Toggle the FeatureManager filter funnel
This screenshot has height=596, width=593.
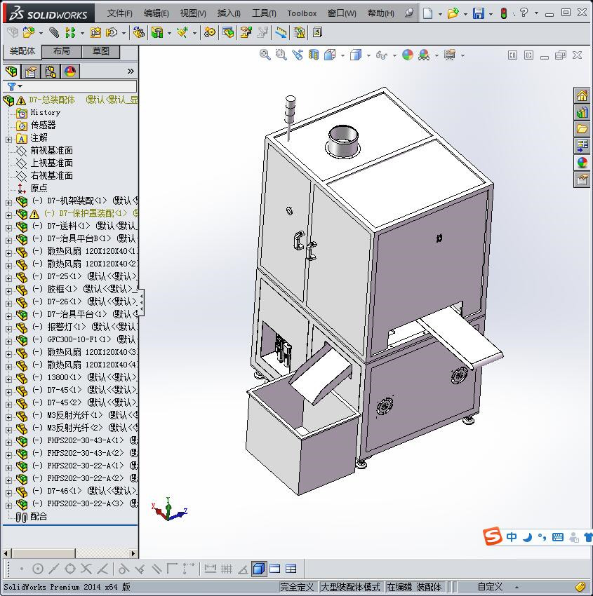click(x=12, y=86)
